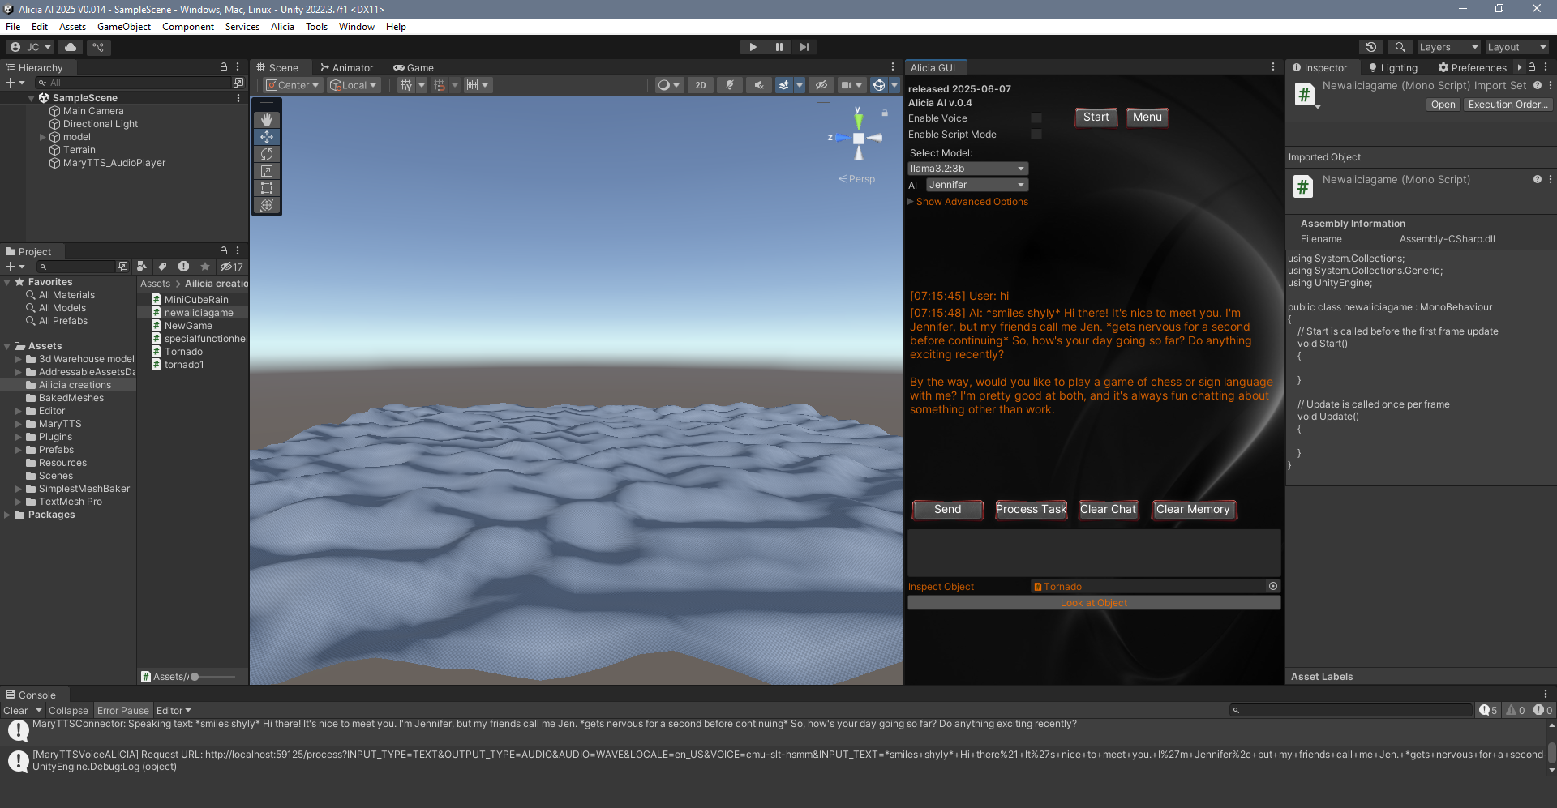
Task: Switch to the Preferences tab
Action: [1472, 68]
